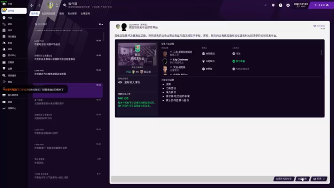Click the press conference room thumbnail

pyautogui.click(x=137, y=54)
